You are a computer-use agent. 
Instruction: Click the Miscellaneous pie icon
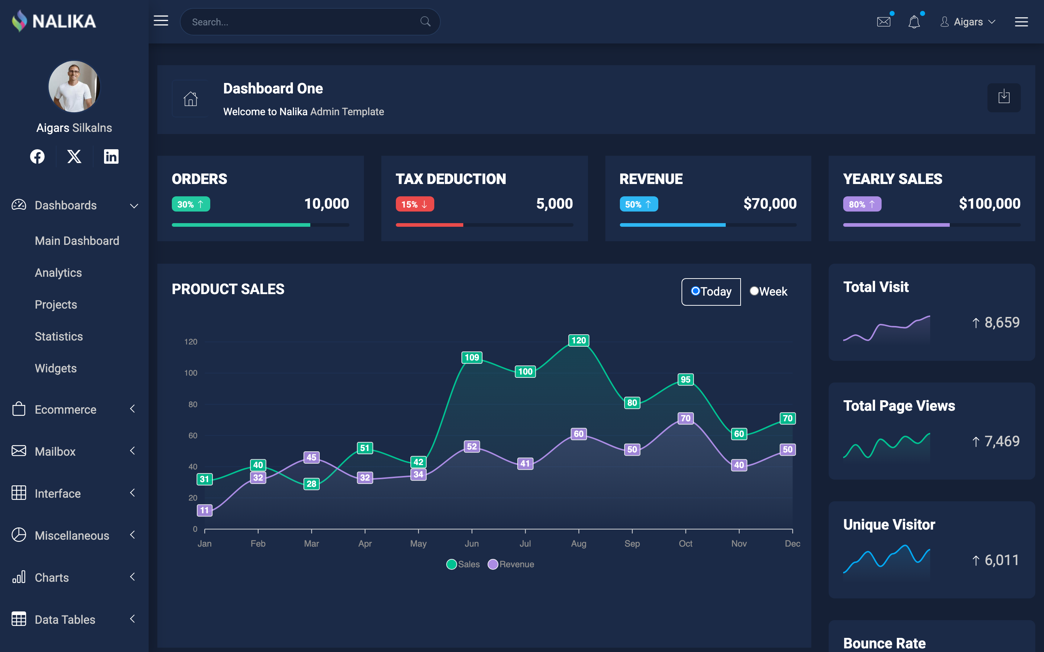pyautogui.click(x=18, y=535)
